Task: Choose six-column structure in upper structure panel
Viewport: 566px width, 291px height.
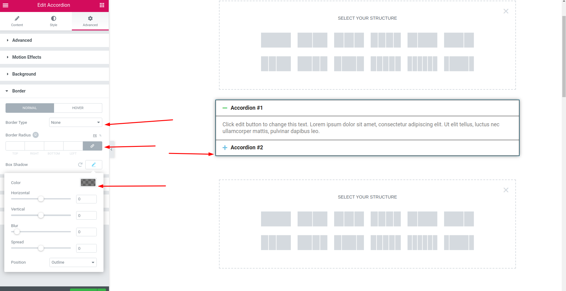Action: pos(422,64)
